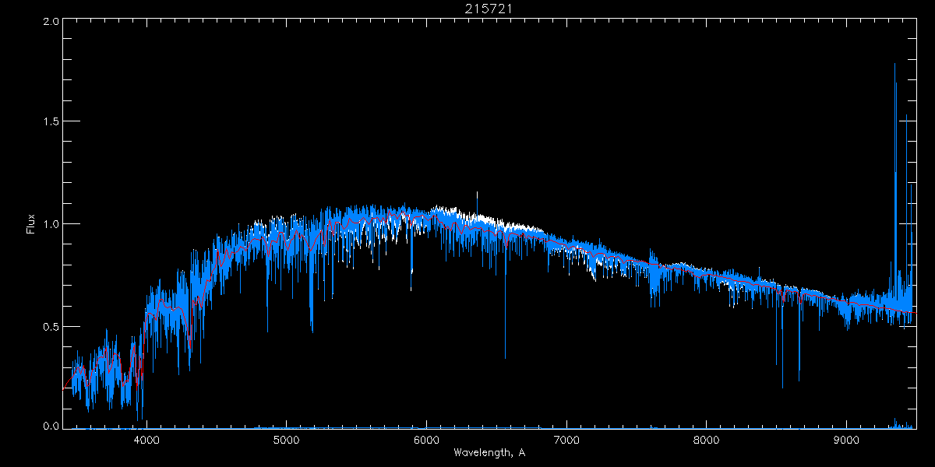The height and width of the screenshot is (467, 935).
Task: Click the 1.0 flux tick label
Action: [51, 224]
